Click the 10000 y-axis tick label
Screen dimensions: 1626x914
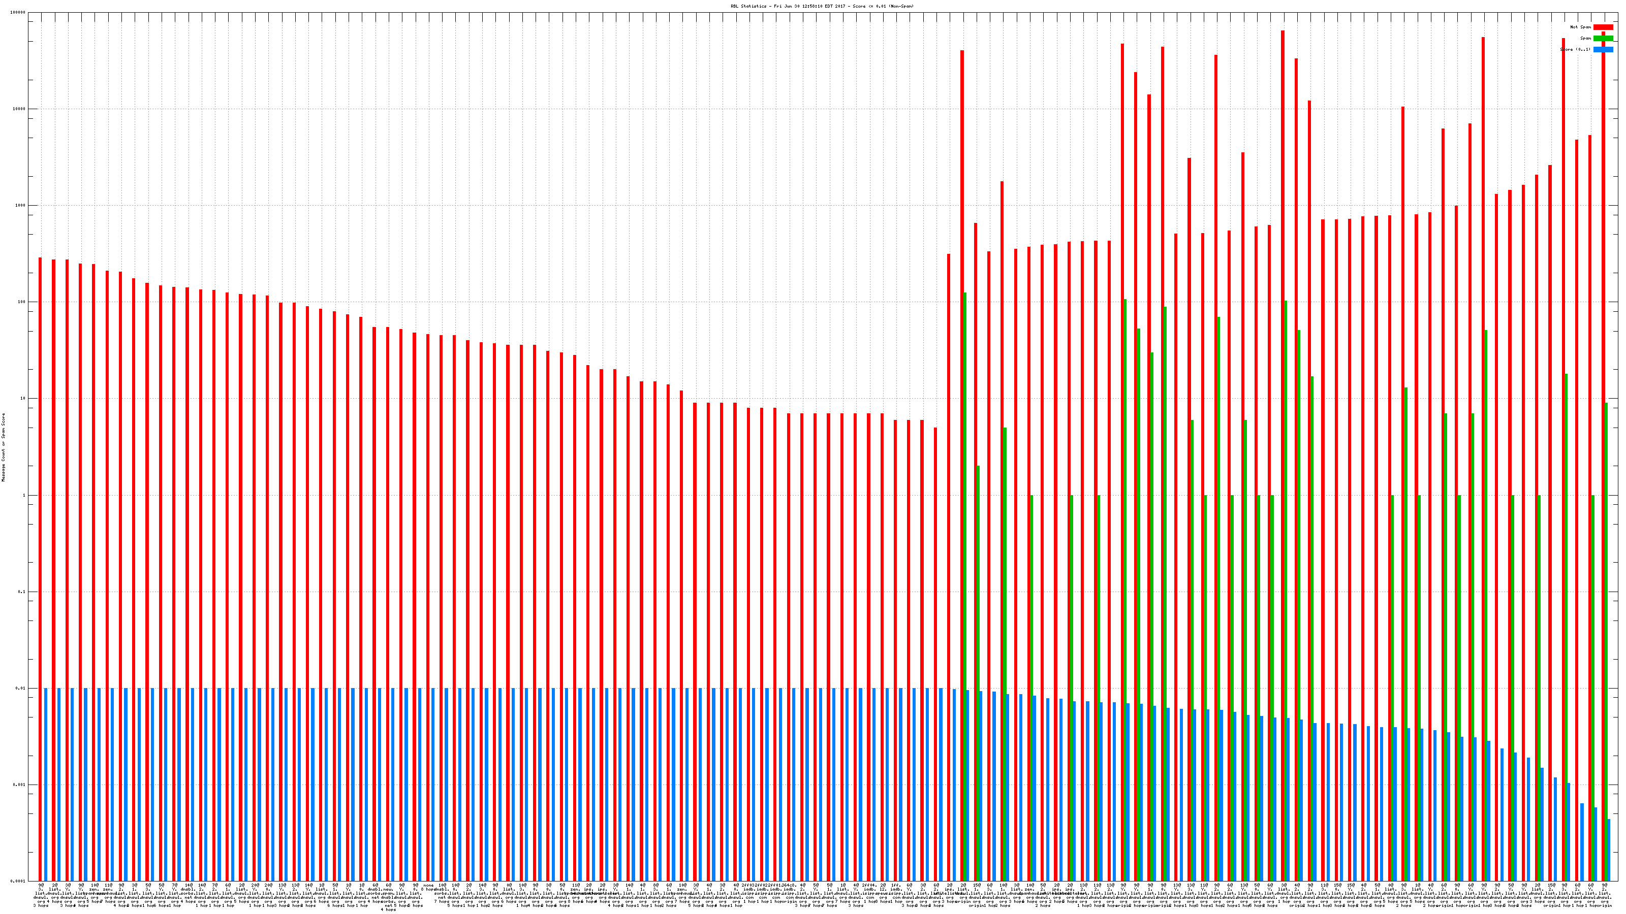[x=20, y=109]
